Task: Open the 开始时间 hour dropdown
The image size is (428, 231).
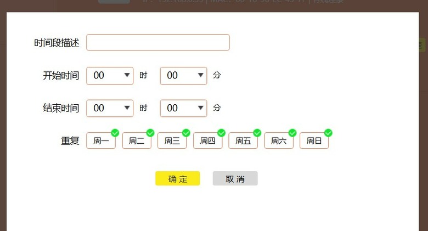Action: tap(110, 76)
